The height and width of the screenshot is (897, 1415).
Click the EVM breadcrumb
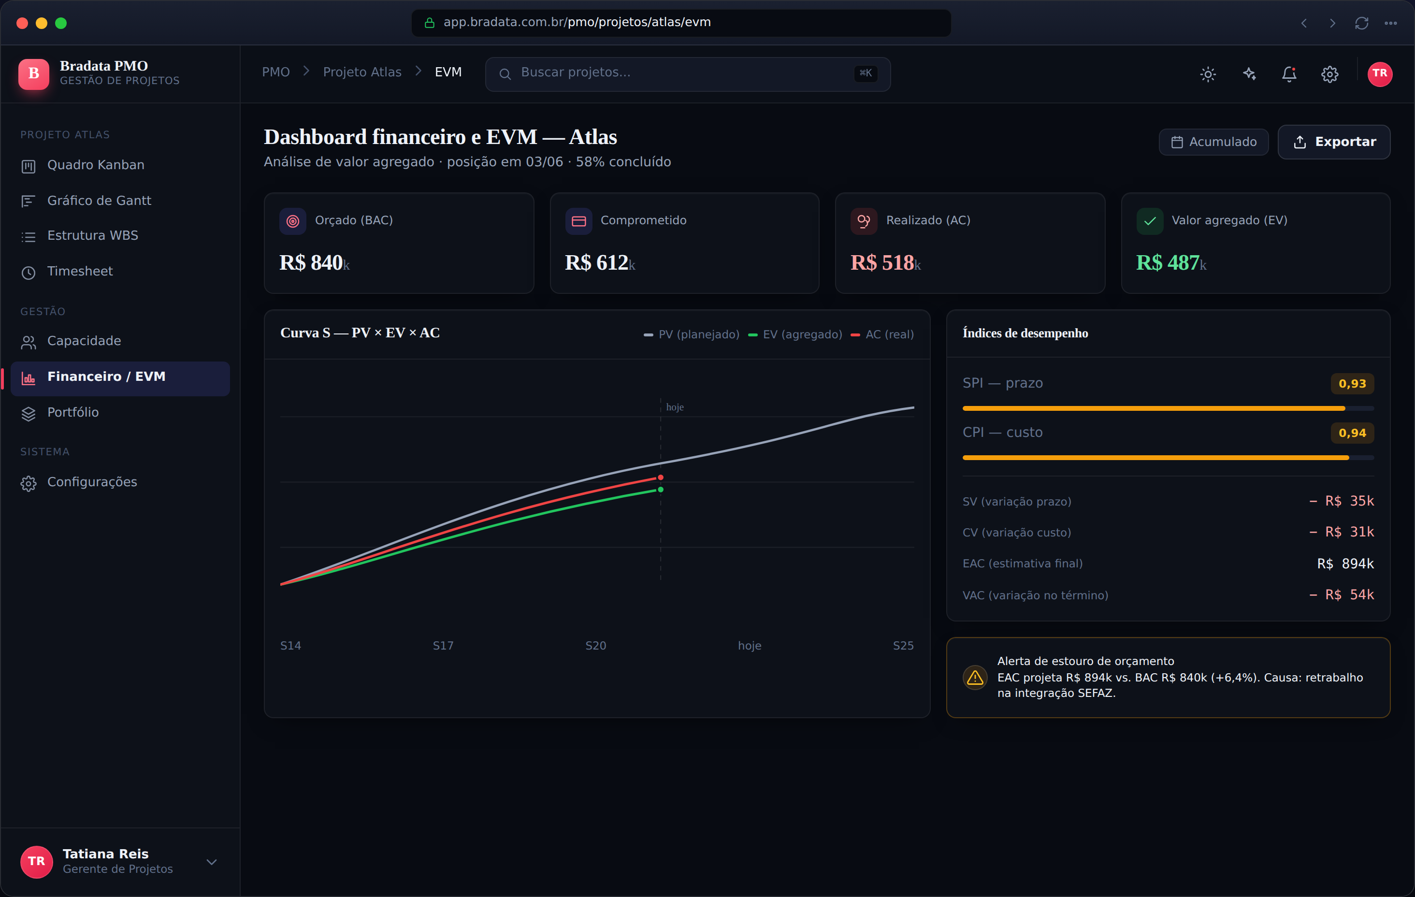(x=448, y=72)
